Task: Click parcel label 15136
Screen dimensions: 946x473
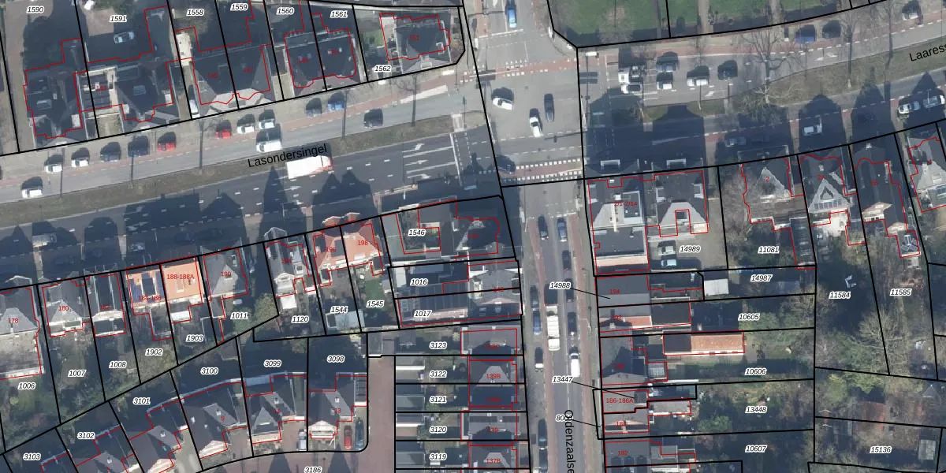Action: click(x=881, y=449)
